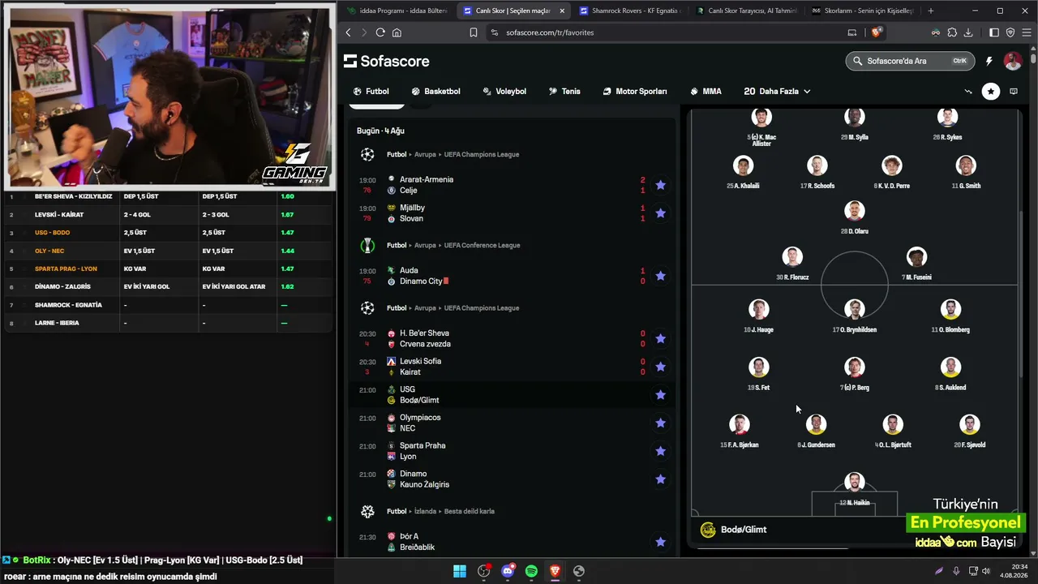Viewport: 1038px width, 584px height.
Task: Open goalkeeper N. Haikin player photo
Action: tap(854, 483)
